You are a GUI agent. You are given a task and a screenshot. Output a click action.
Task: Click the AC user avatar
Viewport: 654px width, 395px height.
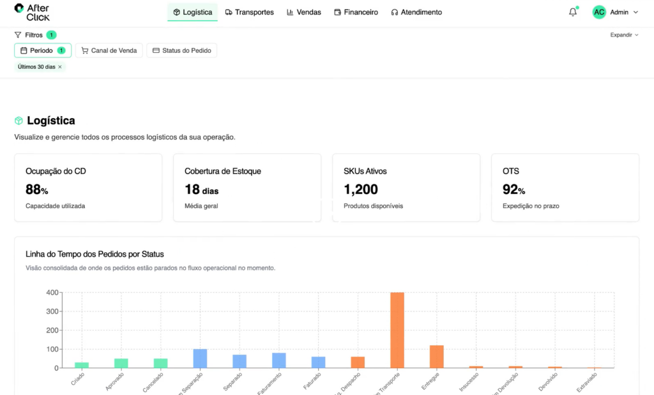point(599,12)
